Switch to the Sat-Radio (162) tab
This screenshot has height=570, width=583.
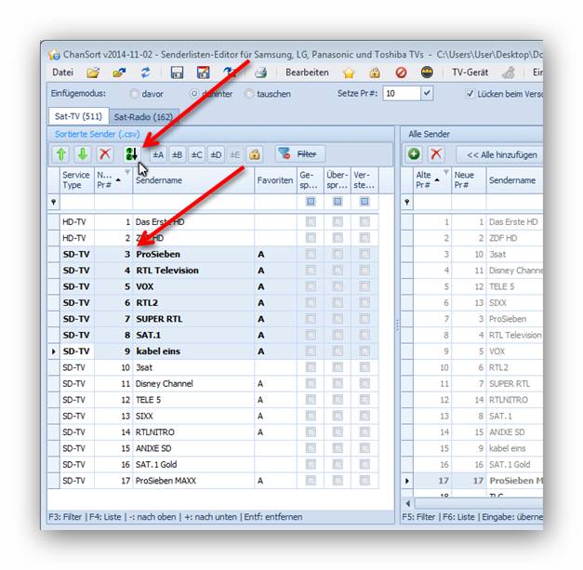tap(143, 117)
